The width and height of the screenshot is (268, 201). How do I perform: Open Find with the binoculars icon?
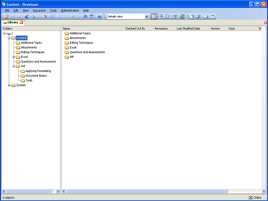pyautogui.click(x=85, y=17)
